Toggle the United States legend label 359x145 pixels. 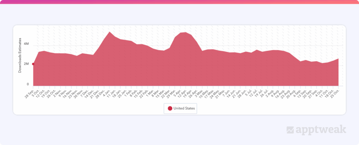click(184, 108)
